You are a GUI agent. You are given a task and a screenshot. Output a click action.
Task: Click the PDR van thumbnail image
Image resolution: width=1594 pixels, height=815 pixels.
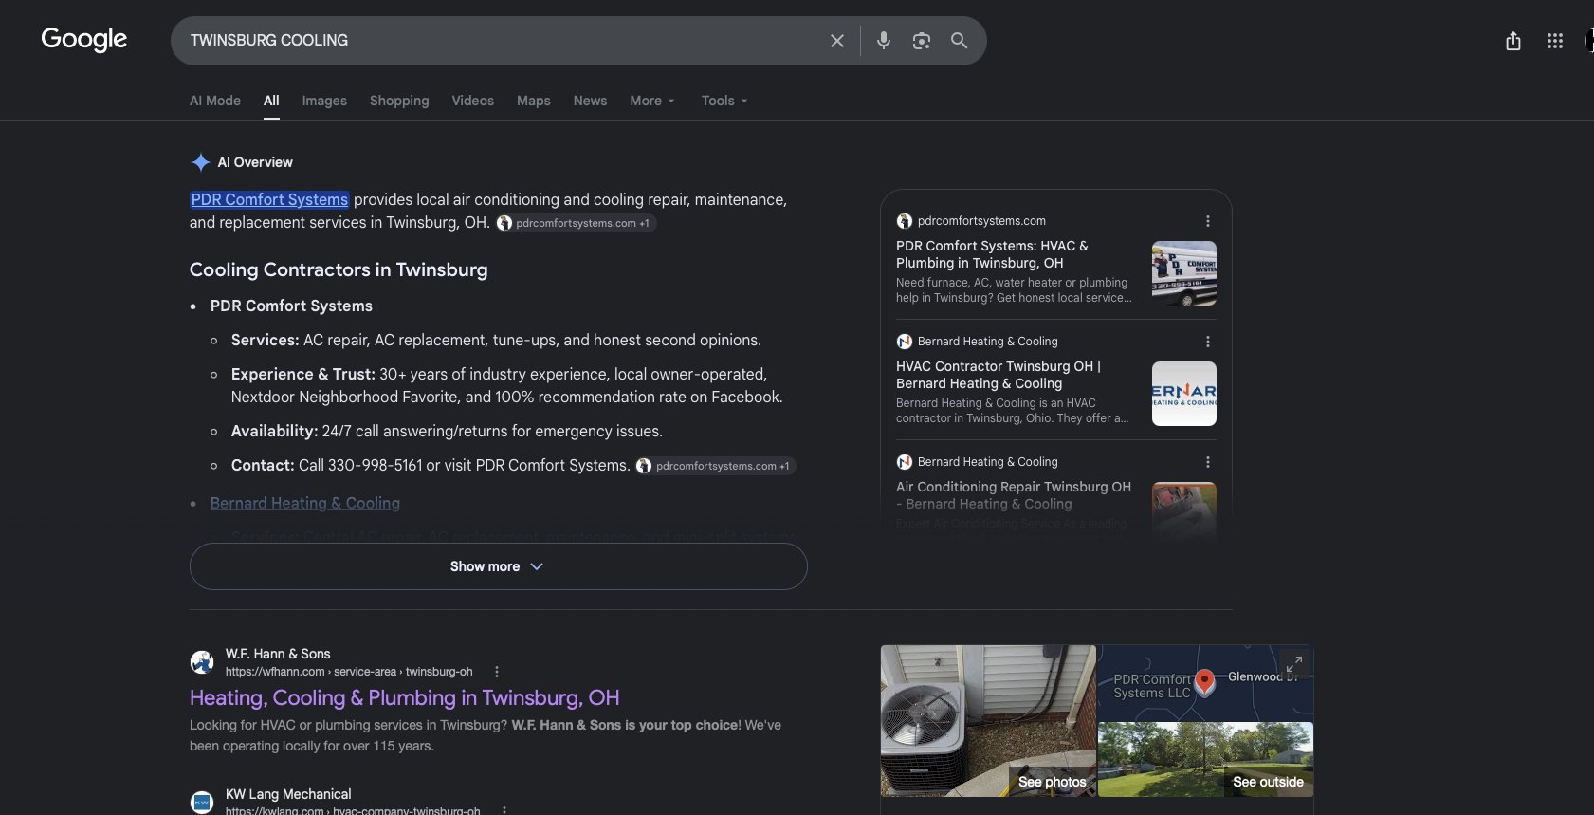click(x=1183, y=273)
